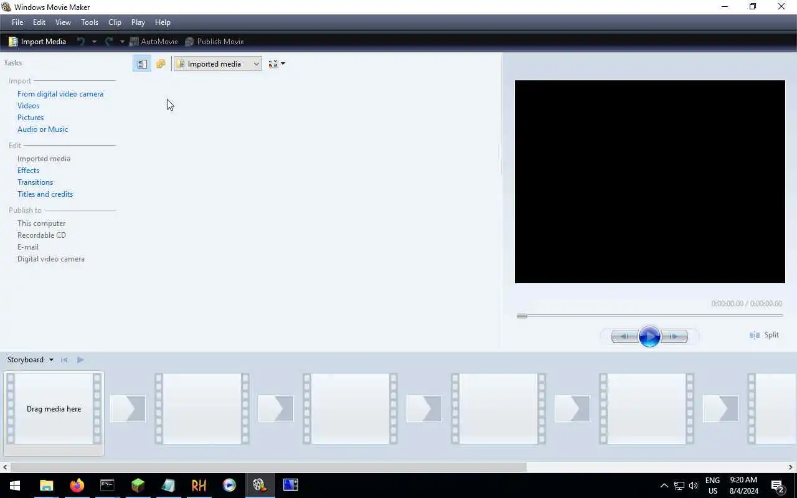This screenshot has height=498, width=797.
Task: Open the Imported media combo box
Action: 218,63
